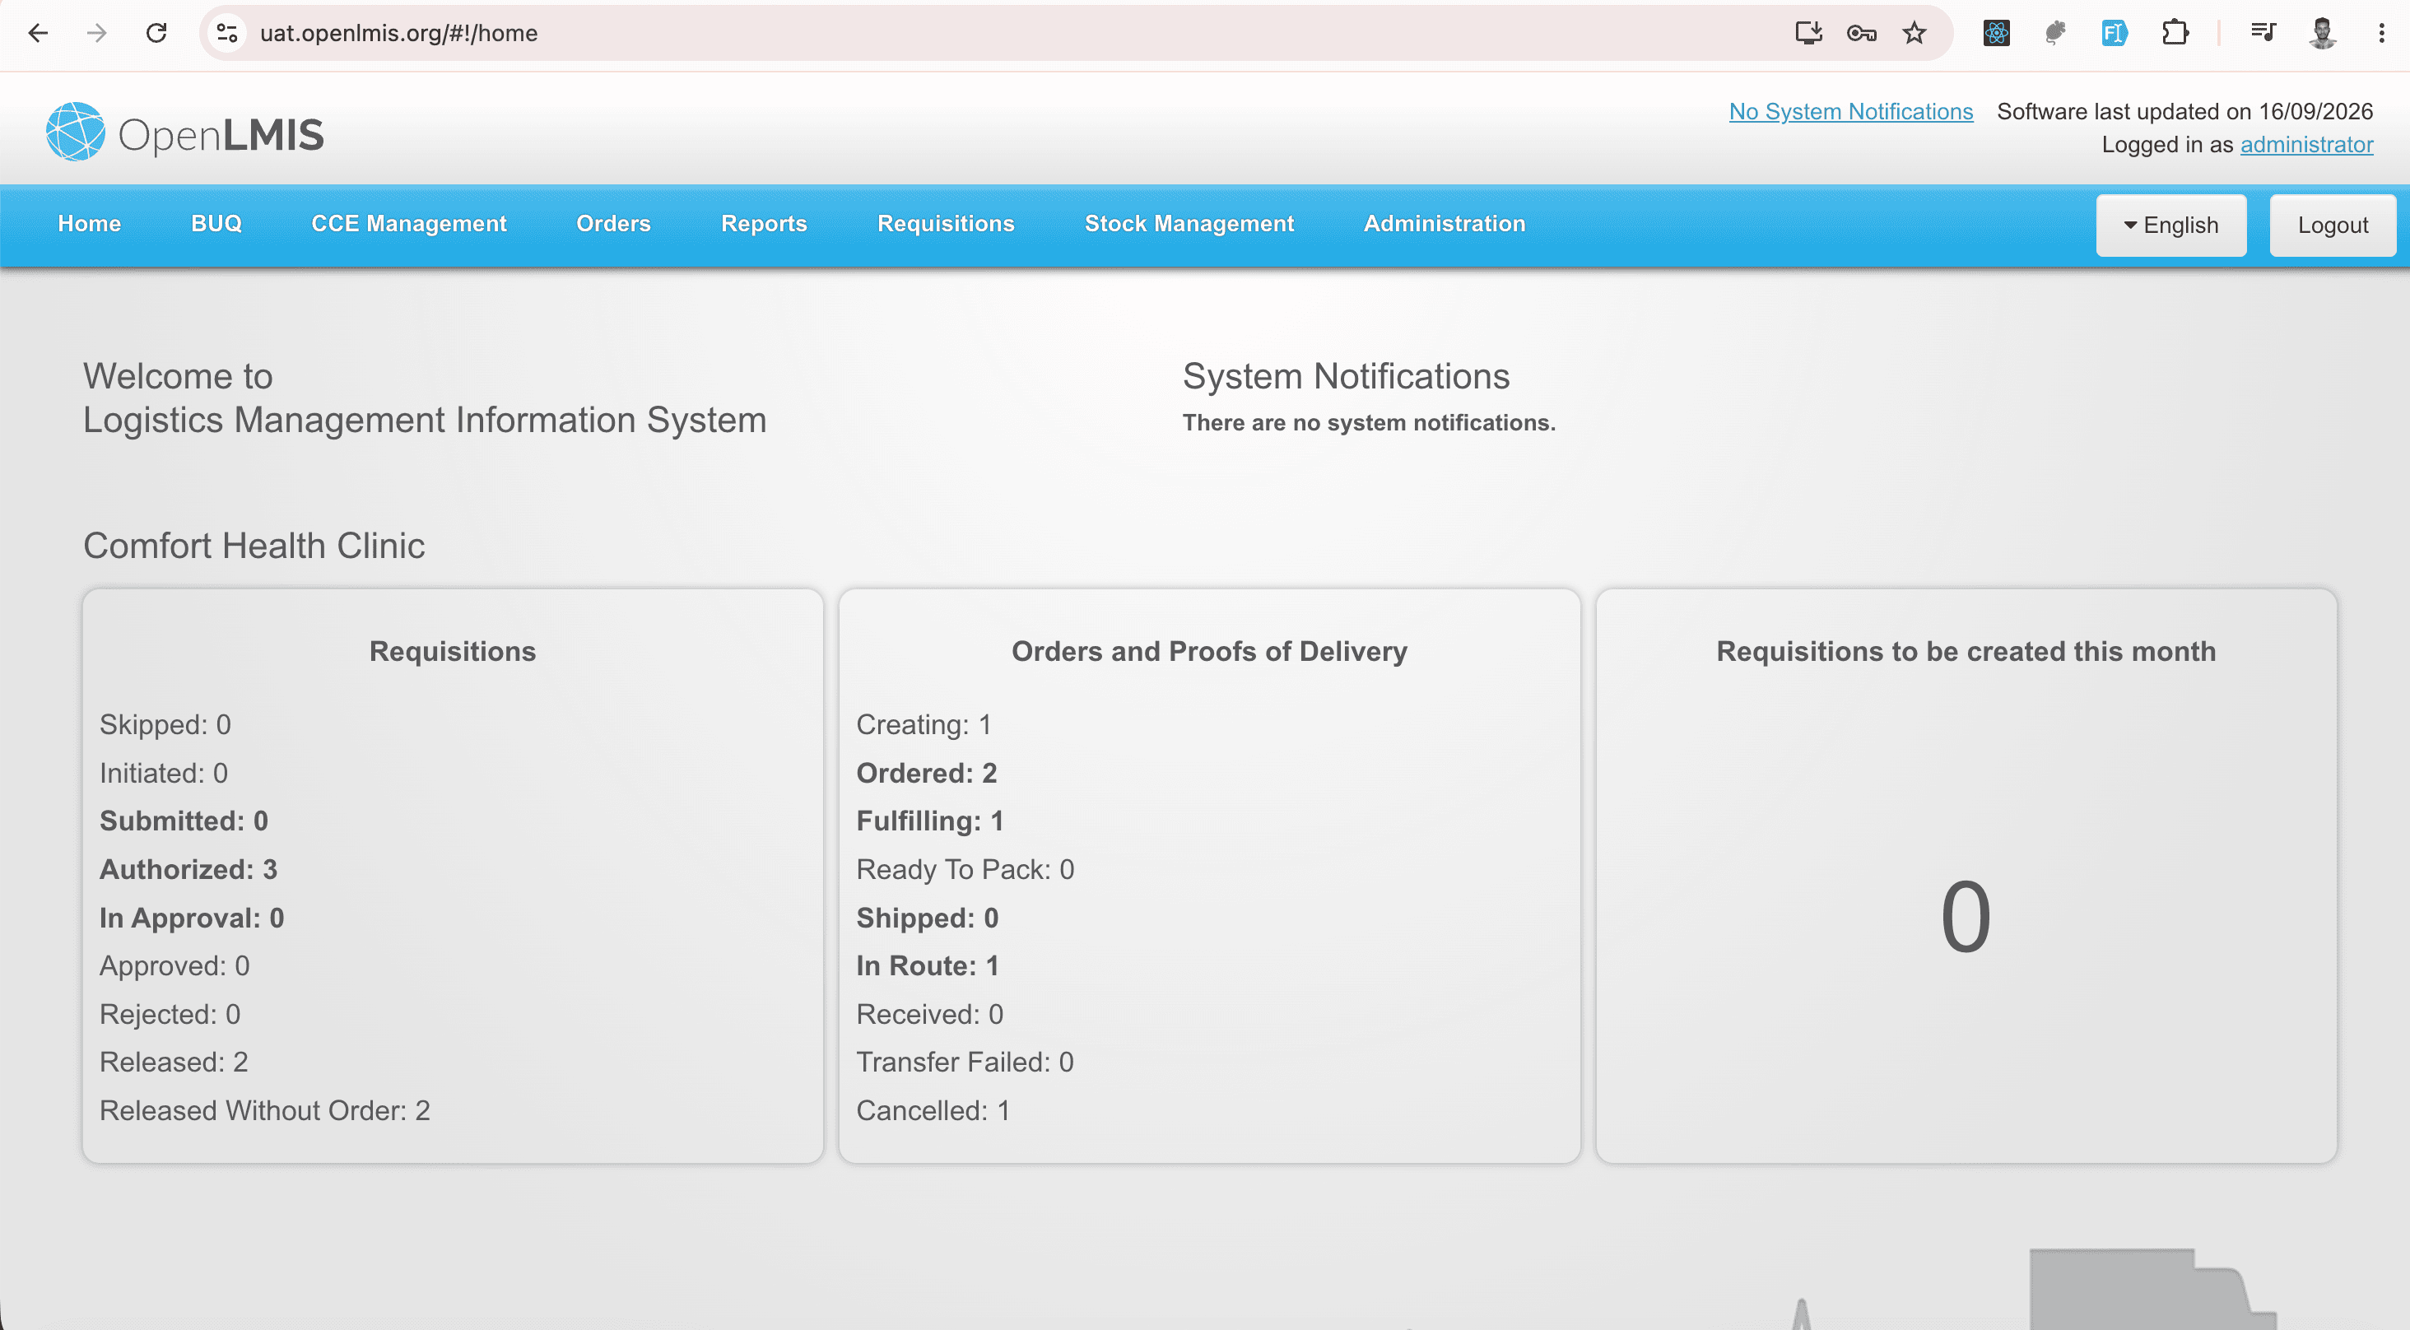Open the blue F extension icon
Image resolution: width=2410 pixels, height=1330 pixels.
[2115, 34]
